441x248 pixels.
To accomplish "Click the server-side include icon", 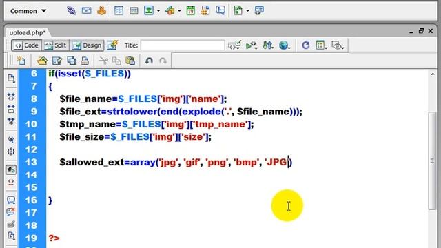I will (x=205, y=11).
